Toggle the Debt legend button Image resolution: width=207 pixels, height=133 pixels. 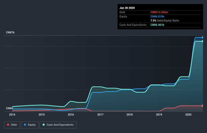[12, 125]
